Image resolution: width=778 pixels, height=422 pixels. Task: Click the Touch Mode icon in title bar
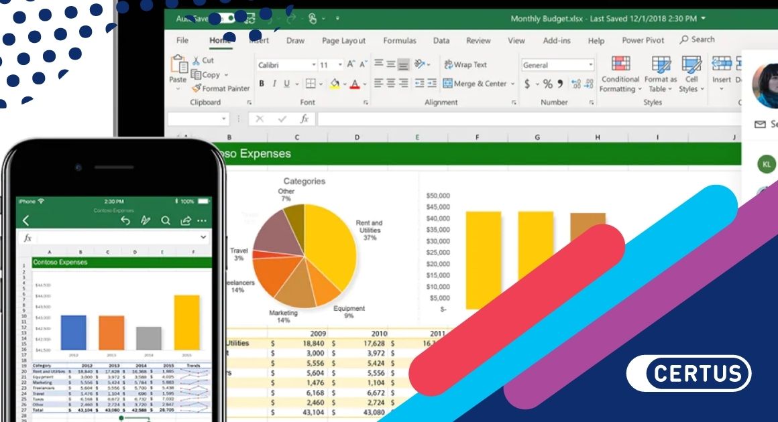pos(313,19)
